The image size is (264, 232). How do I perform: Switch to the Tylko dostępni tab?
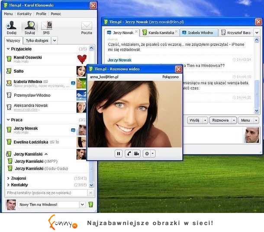point(37,41)
